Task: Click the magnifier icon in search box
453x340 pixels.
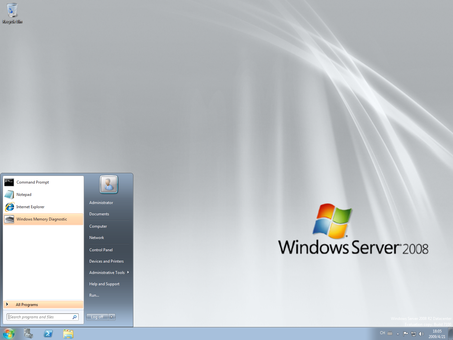Action: [75, 317]
